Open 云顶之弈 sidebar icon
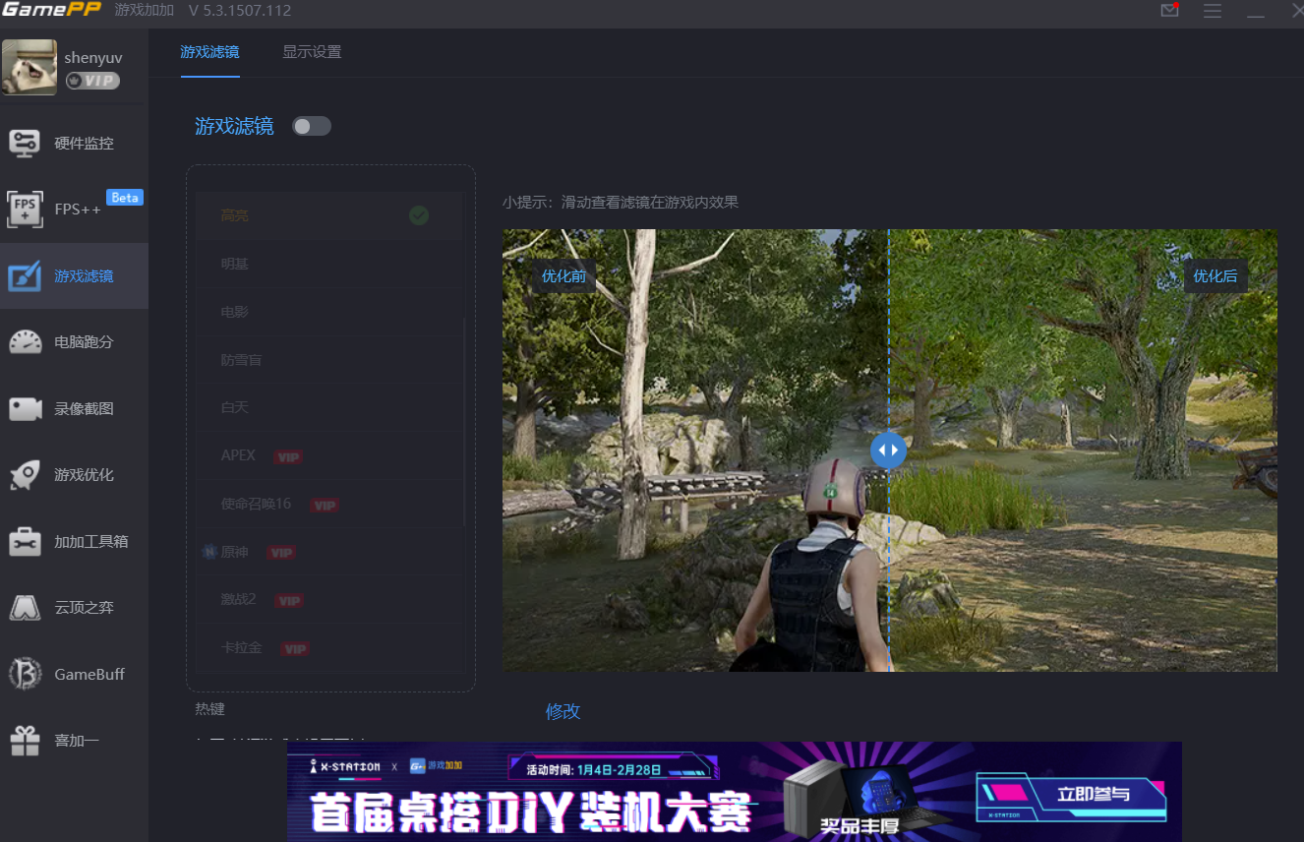The image size is (1304, 842). pyautogui.click(x=25, y=608)
